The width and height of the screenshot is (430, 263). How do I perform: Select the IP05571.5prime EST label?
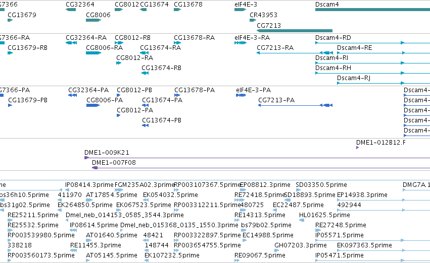340,235
